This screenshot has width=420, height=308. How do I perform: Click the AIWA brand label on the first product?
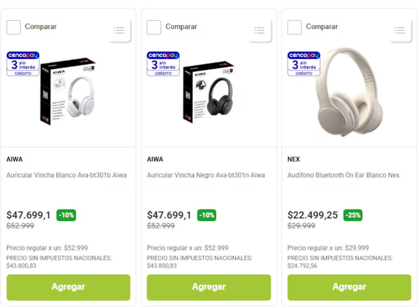click(14, 159)
